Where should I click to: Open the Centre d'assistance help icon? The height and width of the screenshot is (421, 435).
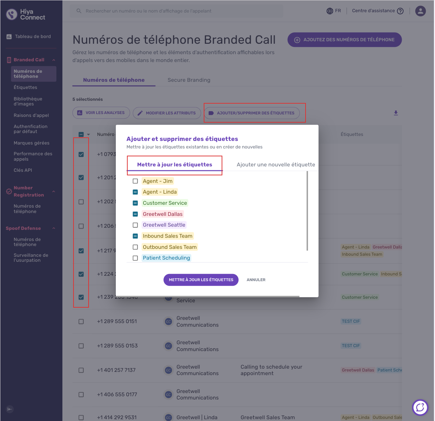(x=400, y=11)
